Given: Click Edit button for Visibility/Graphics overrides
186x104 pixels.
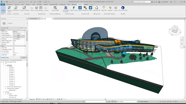Looking at the screenshot, I should pos(19,35).
